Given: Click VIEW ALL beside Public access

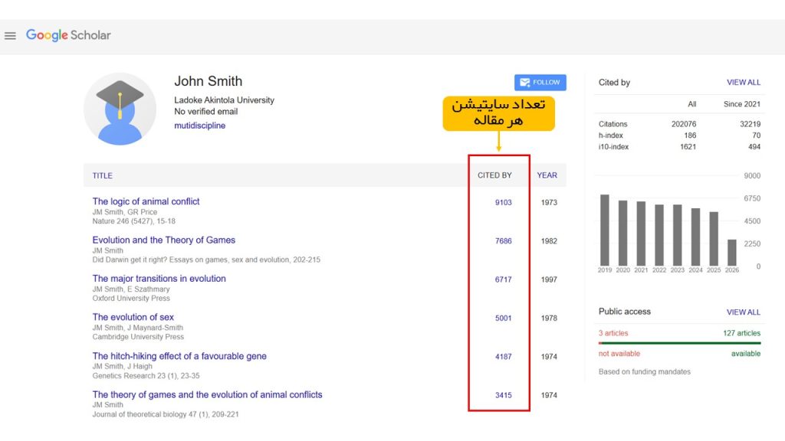Looking at the screenshot, I should pyautogui.click(x=744, y=312).
